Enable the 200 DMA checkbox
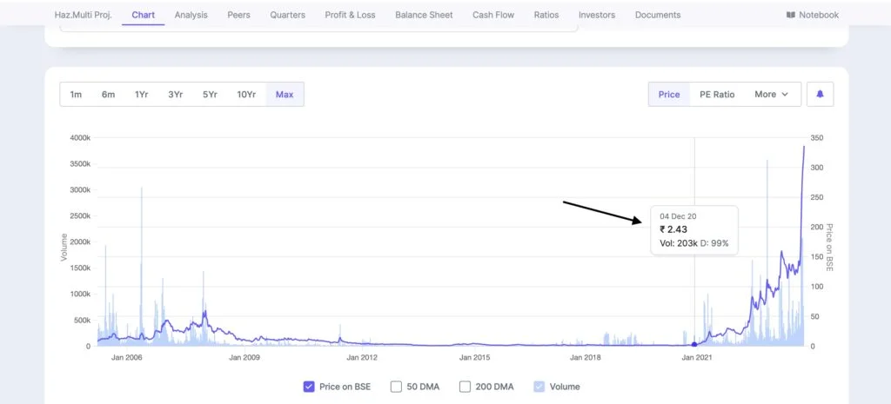 (x=465, y=387)
